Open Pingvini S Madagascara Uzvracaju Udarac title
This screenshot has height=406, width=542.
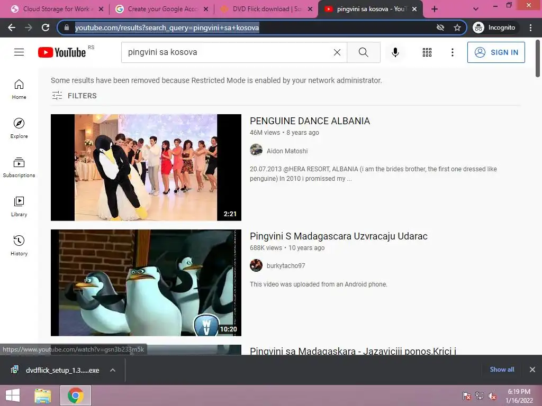(338, 236)
